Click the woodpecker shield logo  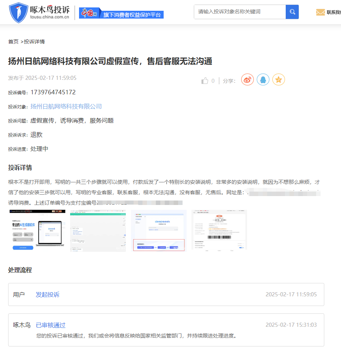click(19, 13)
